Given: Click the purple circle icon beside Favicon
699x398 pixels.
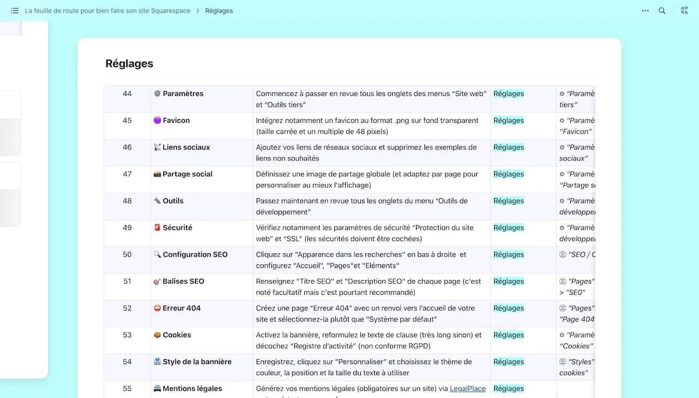Looking at the screenshot, I should point(157,120).
